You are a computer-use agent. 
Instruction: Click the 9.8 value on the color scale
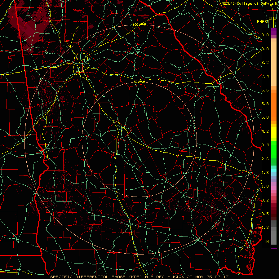point(265,35)
